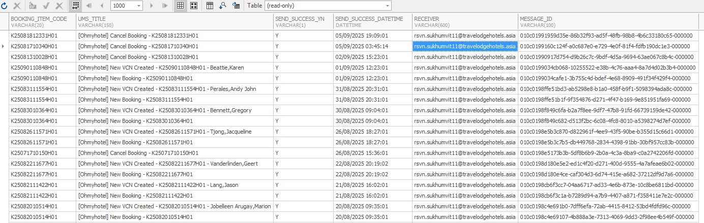The width and height of the screenshot is (704, 223).
Task: Sort by RECEIVER column header
Action: pyautogui.click(x=465, y=21)
